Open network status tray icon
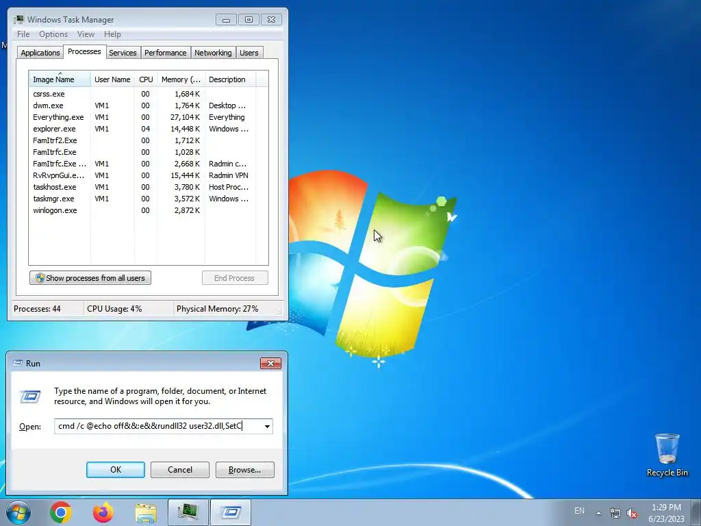 [615, 513]
